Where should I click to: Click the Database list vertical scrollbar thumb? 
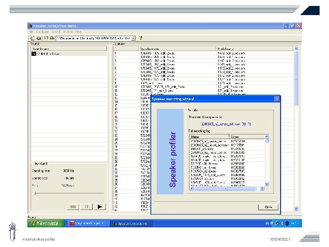[x=296, y=78]
